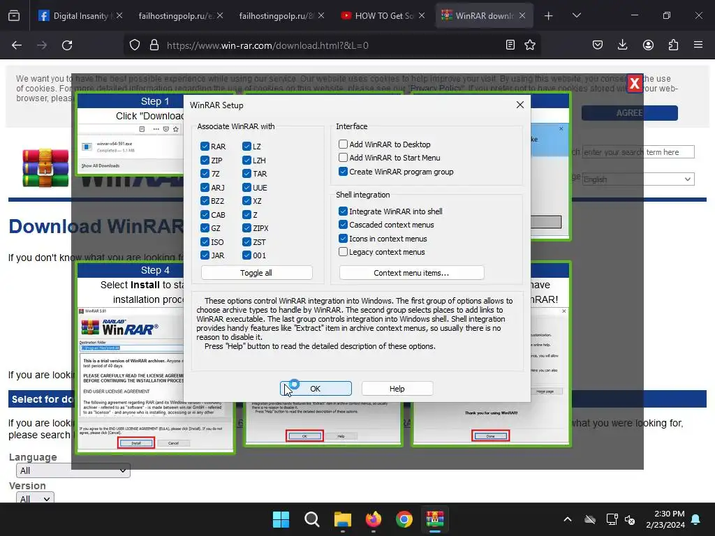
Task: Close the red X overlay on page
Action: 634,83
